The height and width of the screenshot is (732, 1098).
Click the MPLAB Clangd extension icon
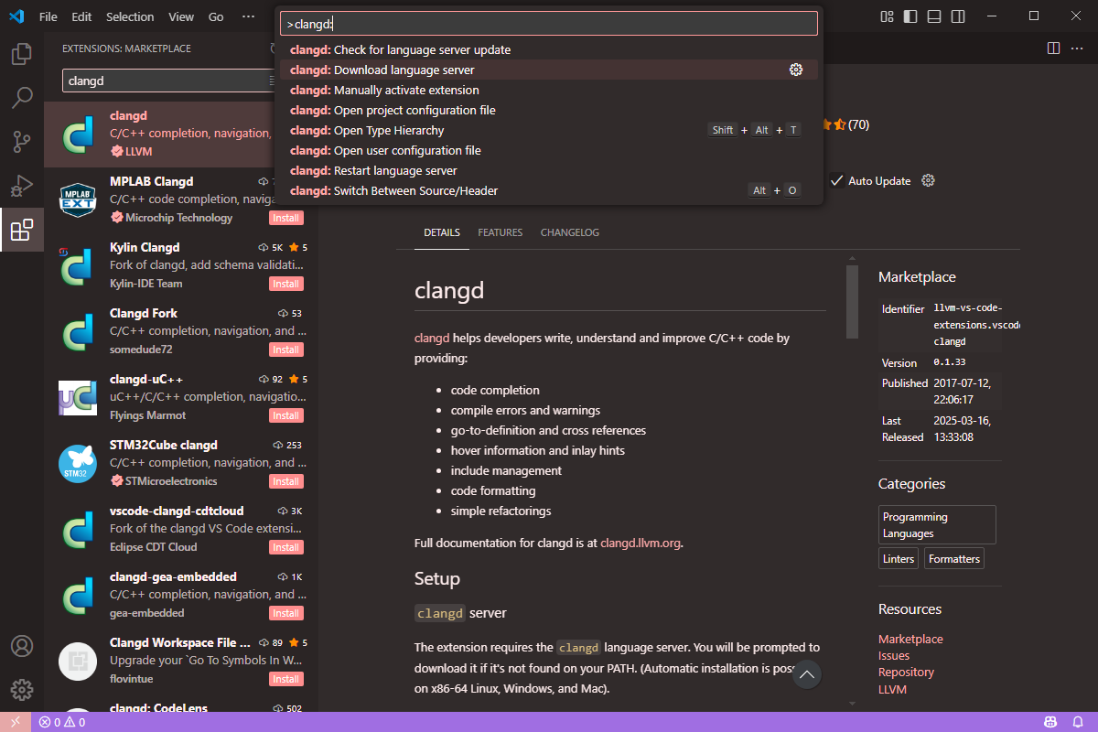[x=78, y=199]
